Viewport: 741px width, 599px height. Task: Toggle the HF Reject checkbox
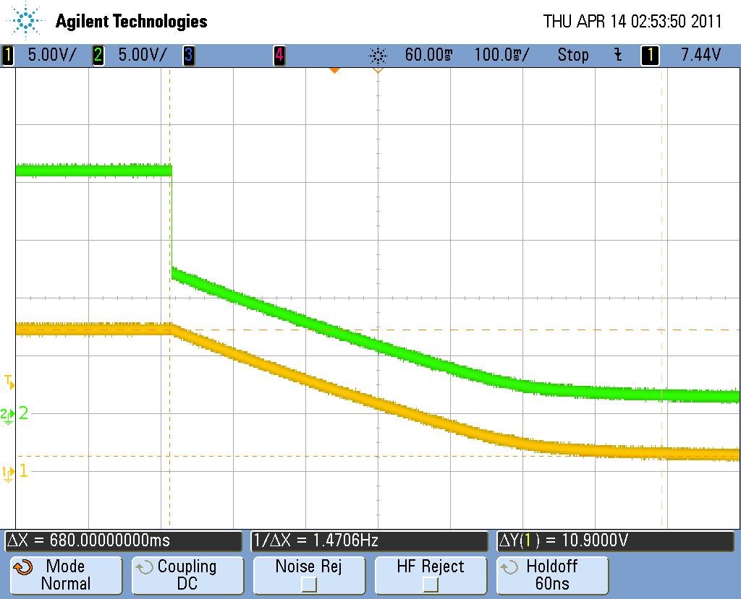point(431,585)
